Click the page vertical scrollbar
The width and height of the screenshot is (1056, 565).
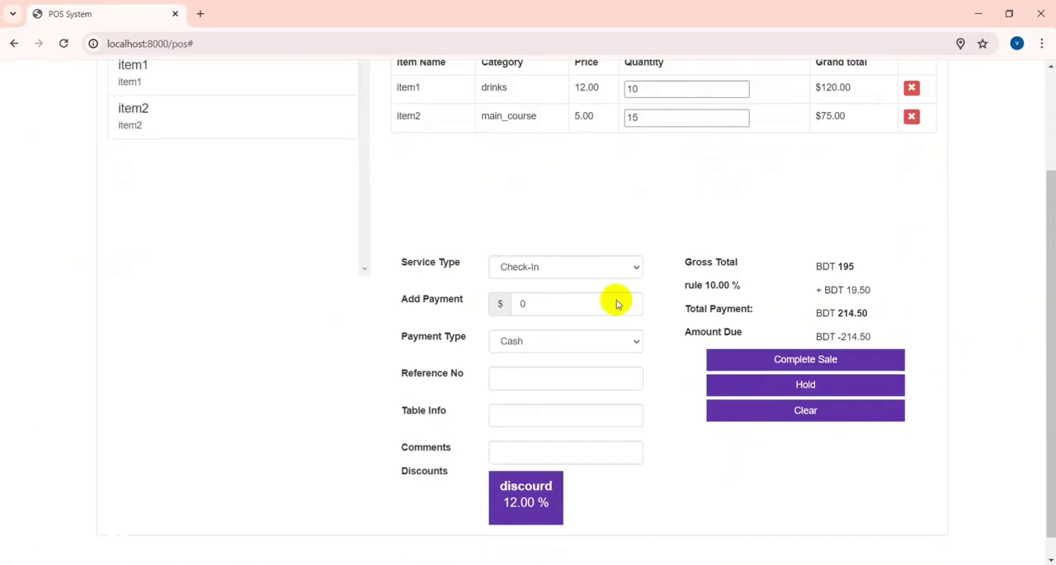click(1050, 329)
